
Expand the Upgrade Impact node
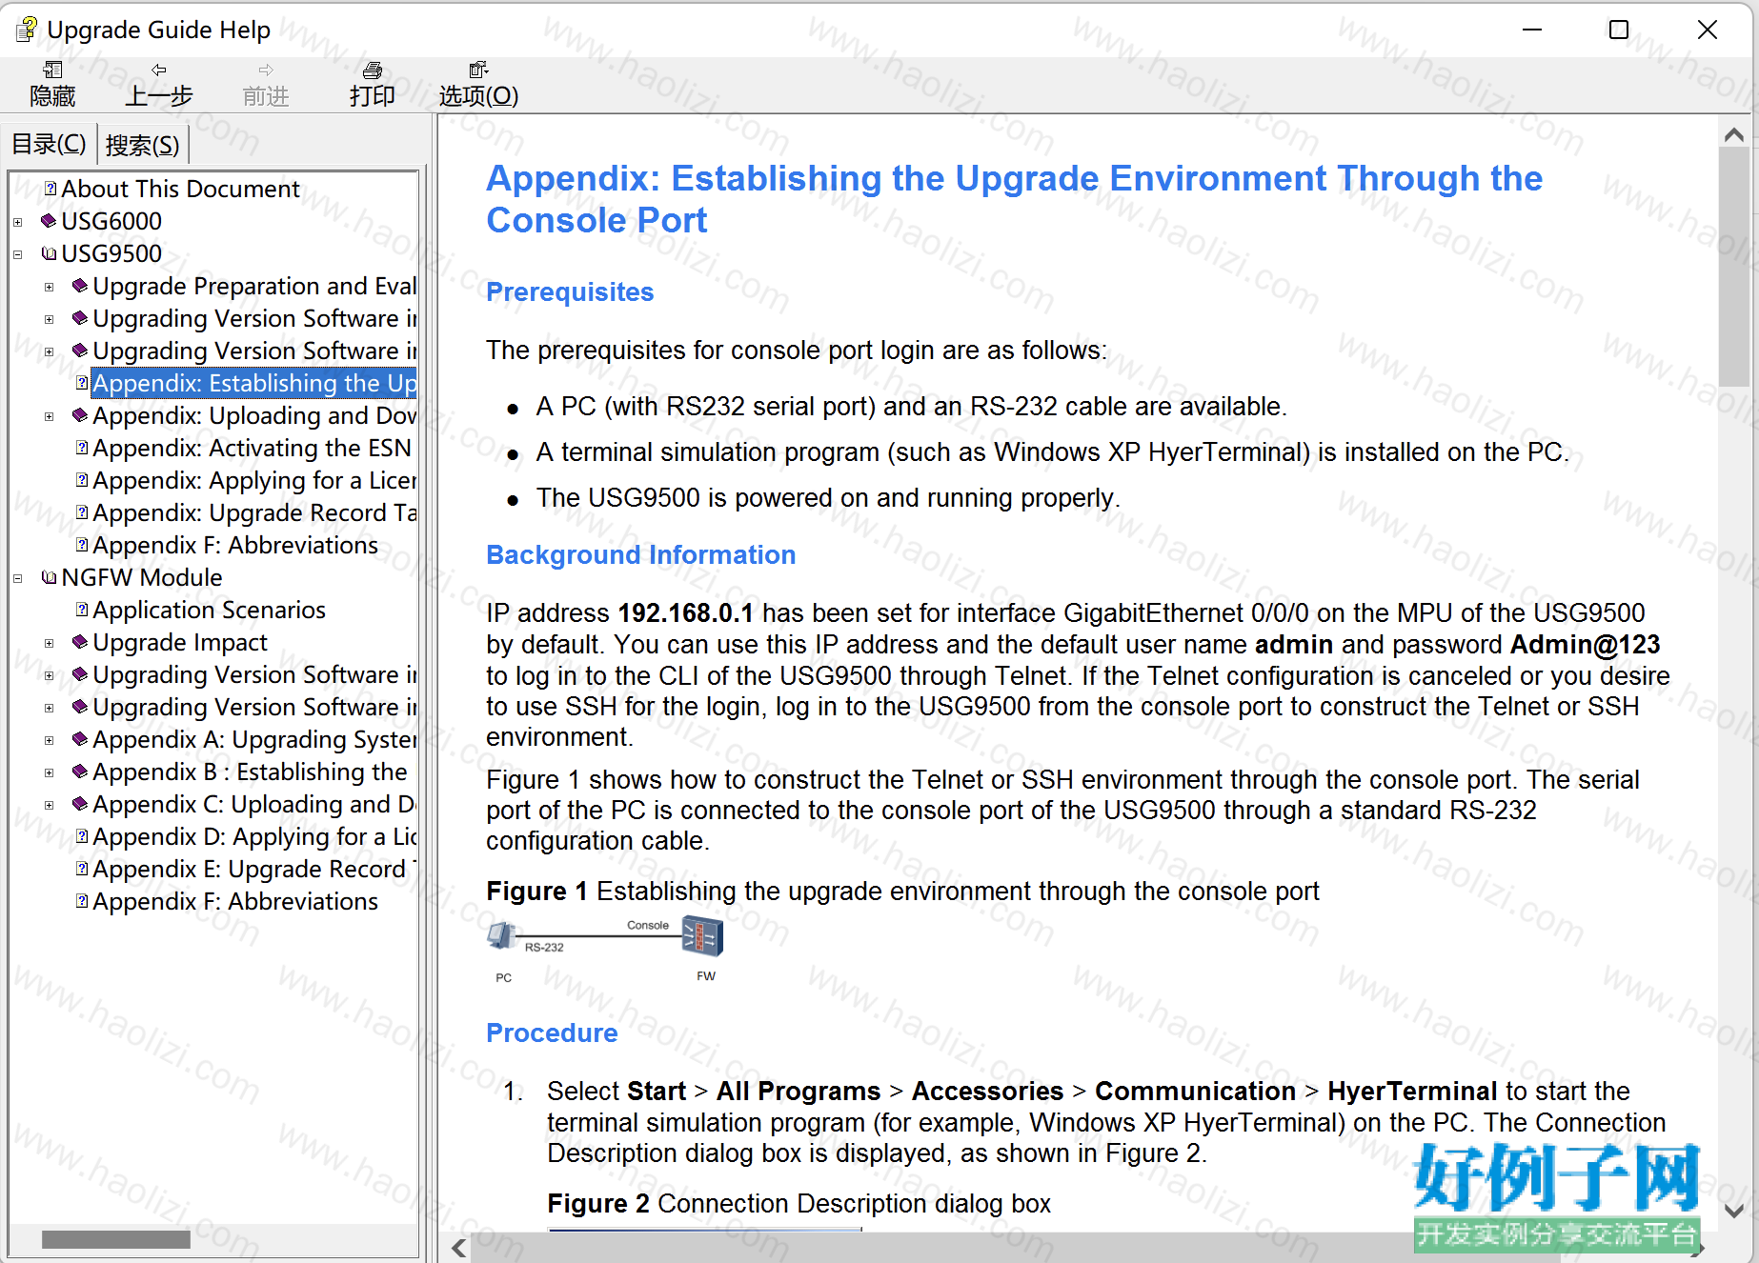[49, 643]
